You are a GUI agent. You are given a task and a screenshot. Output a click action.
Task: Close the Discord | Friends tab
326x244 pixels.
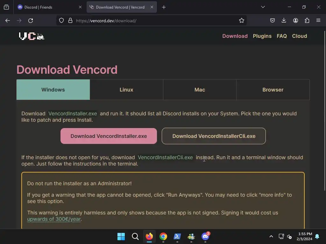(x=80, y=7)
